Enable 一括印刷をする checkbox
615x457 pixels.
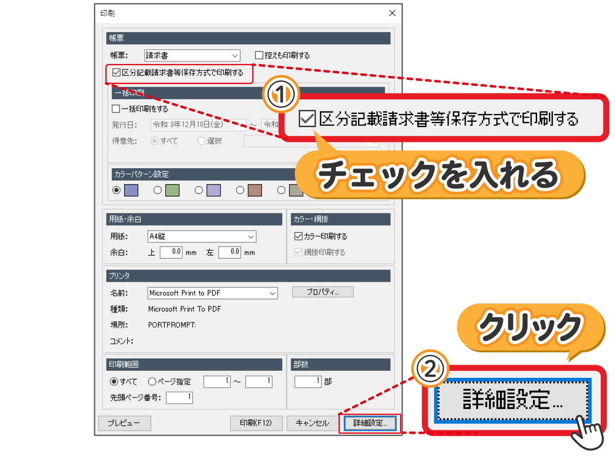(x=116, y=109)
